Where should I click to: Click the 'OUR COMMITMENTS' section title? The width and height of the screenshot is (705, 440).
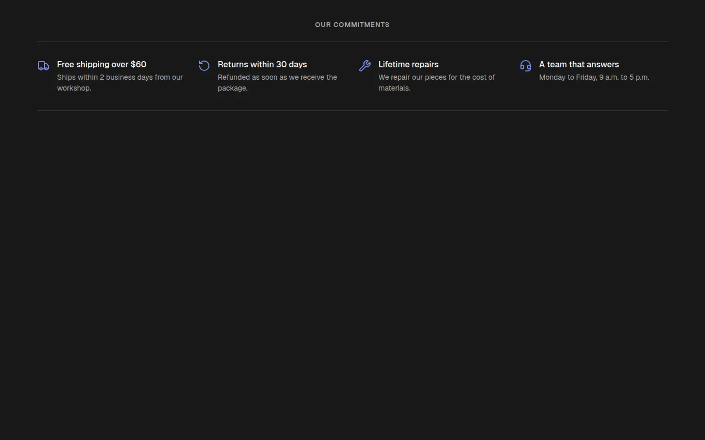(353, 24)
